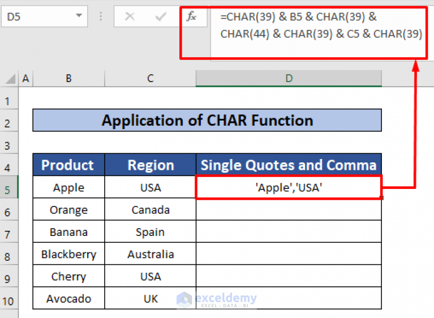Click the Select All corner triangle
The height and width of the screenshot is (318, 434).
pyautogui.click(x=10, y=79)
